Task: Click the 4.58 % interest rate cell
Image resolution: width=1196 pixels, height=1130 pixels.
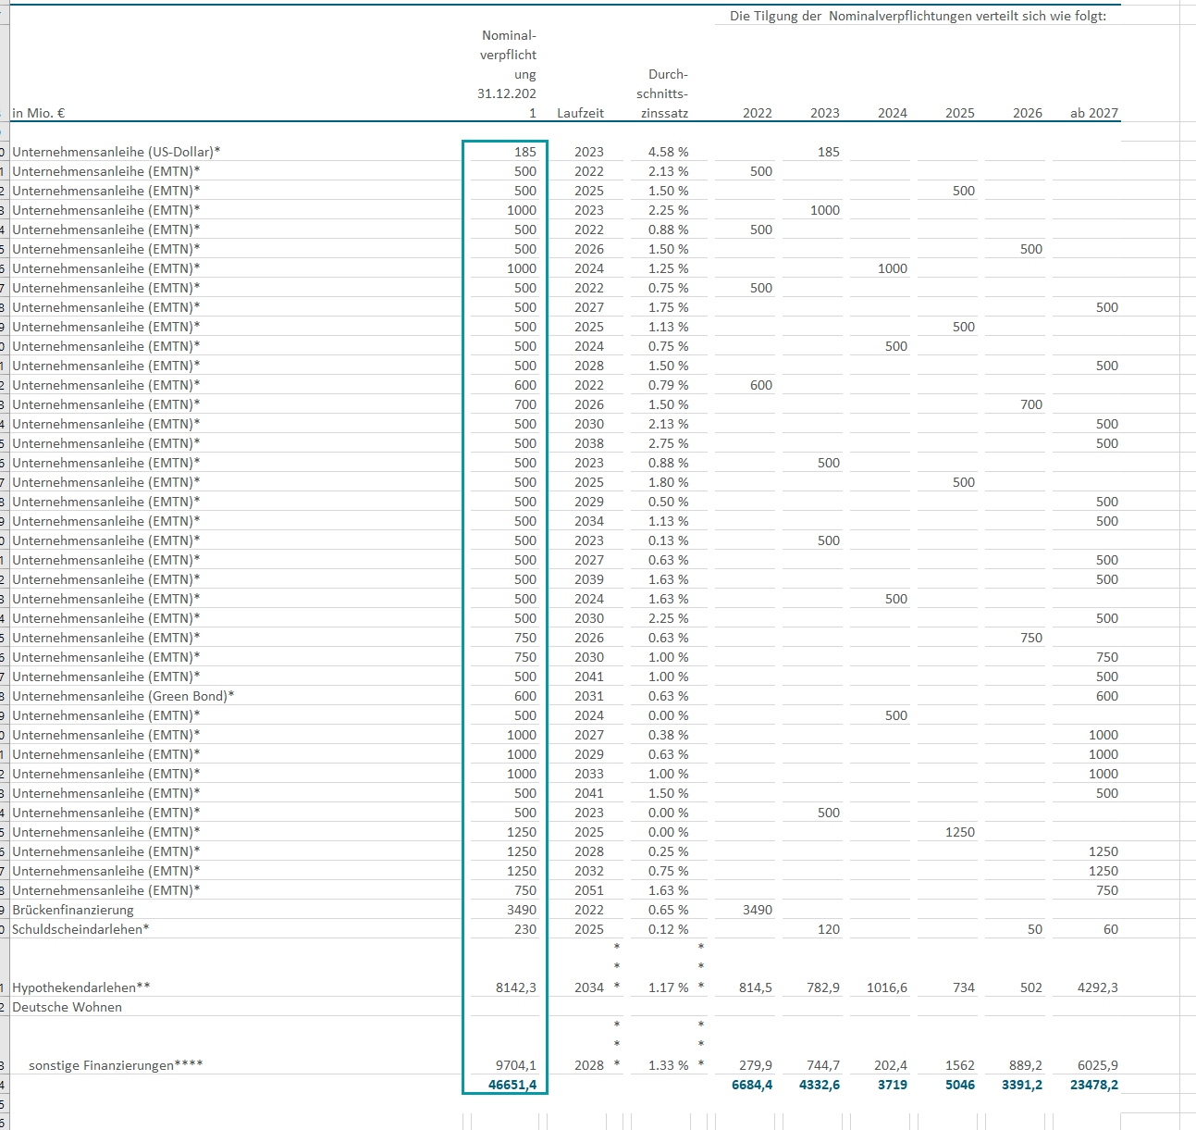Action: point(668,152)
